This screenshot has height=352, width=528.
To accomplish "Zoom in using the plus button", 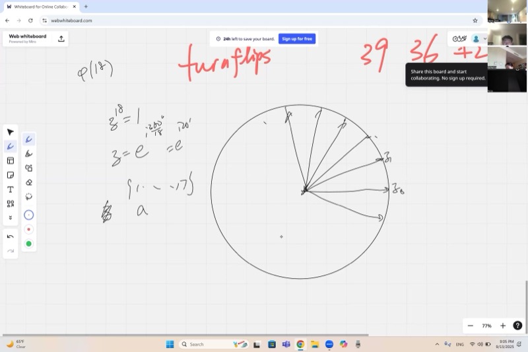I will tap(502, 326).
